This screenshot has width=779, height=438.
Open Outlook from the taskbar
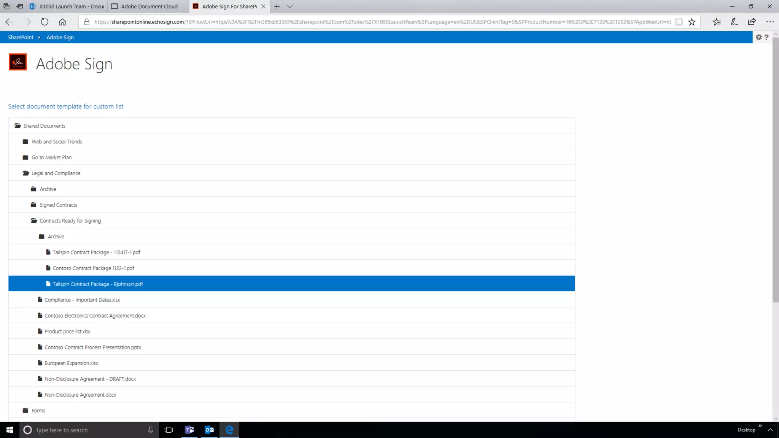[209, 430]
